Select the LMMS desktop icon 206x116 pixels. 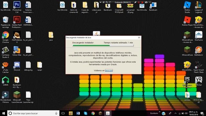tap(5, 81)
